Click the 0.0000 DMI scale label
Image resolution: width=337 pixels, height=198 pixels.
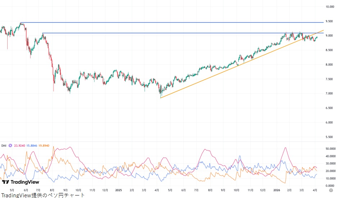pos(330,185)
